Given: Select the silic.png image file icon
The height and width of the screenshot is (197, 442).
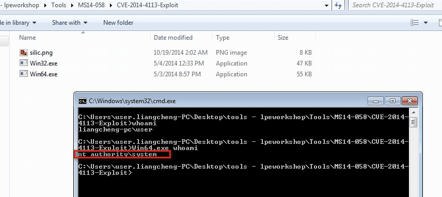Looking at the screenshot, I should [x=24, y=53].
